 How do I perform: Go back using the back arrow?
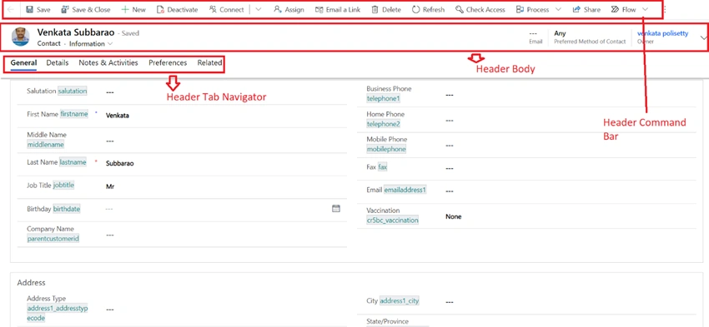(11, 9)
